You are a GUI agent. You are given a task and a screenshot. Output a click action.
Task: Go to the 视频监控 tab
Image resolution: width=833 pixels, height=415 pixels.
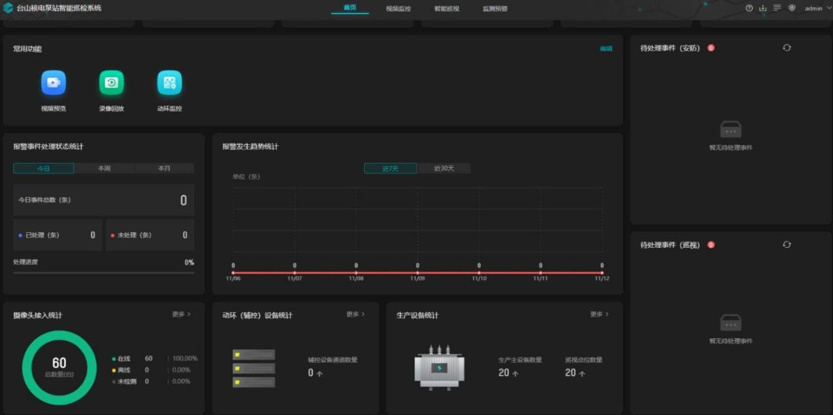tap(398, 9)
